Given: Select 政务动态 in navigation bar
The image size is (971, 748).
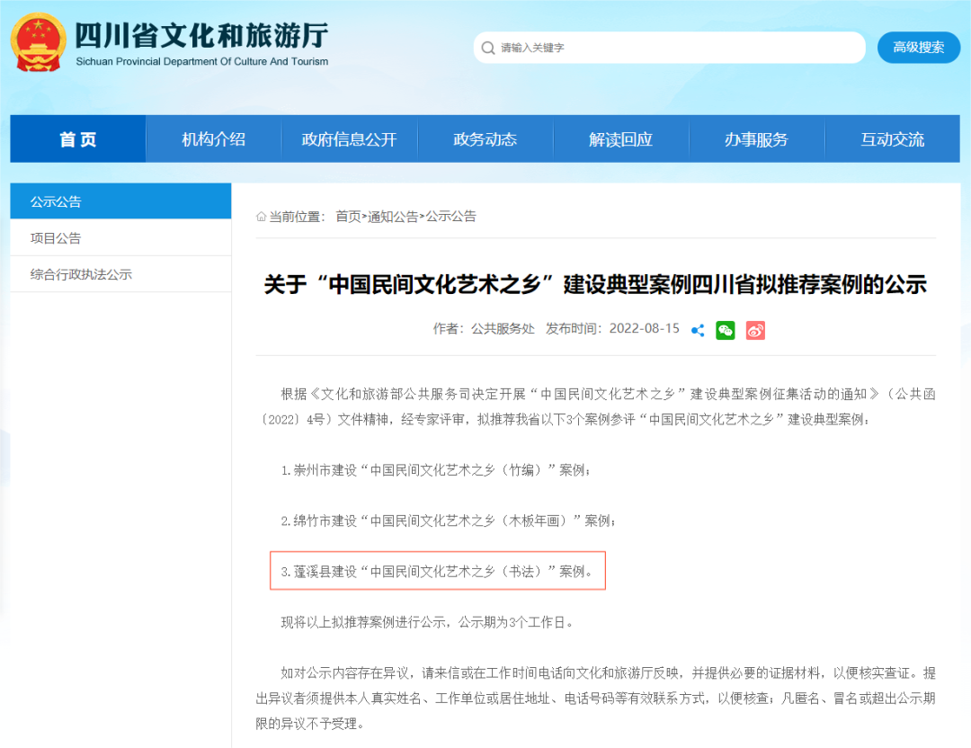Looking at the screenshot, I should point(485,139).
